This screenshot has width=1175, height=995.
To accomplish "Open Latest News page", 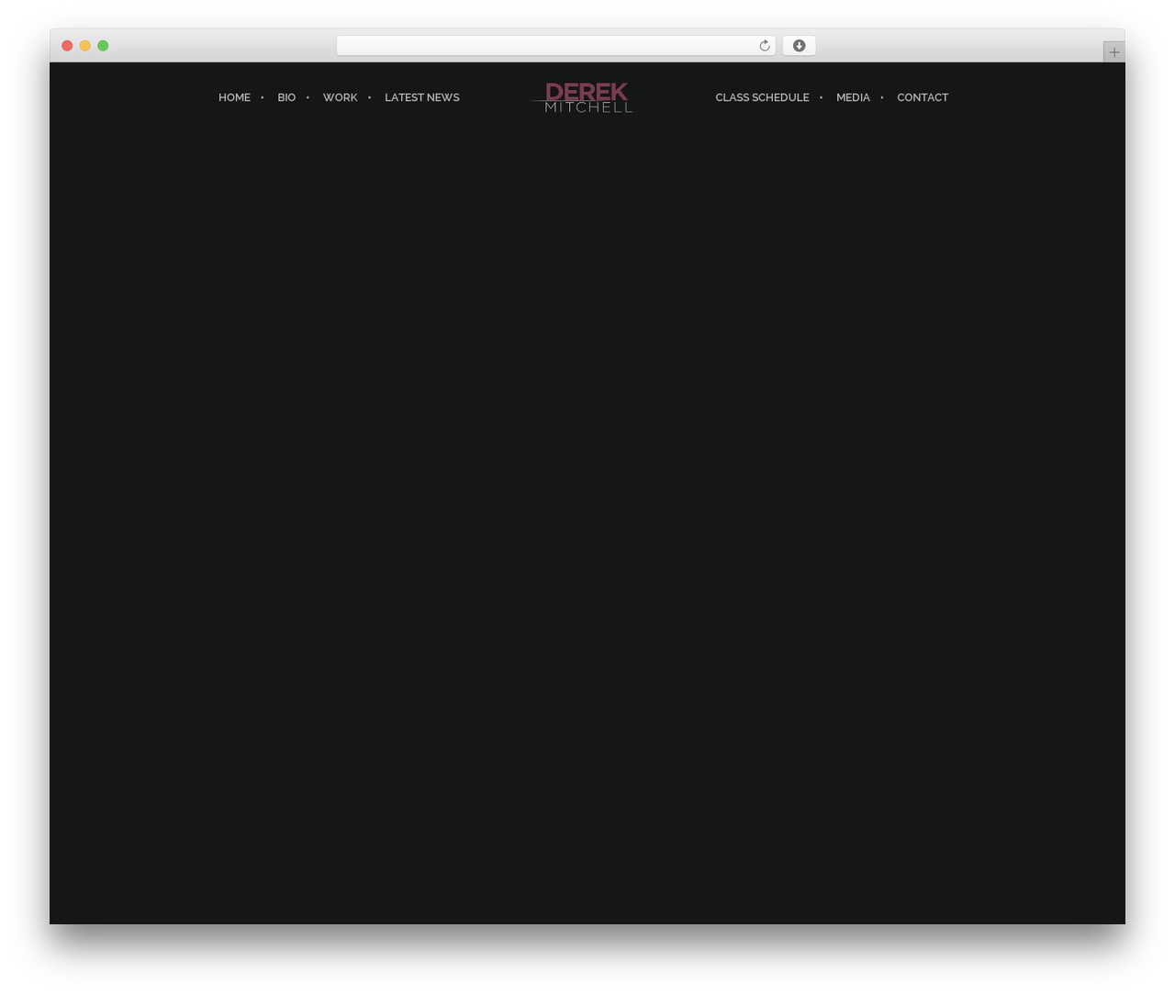I will (x=422, y=97).
